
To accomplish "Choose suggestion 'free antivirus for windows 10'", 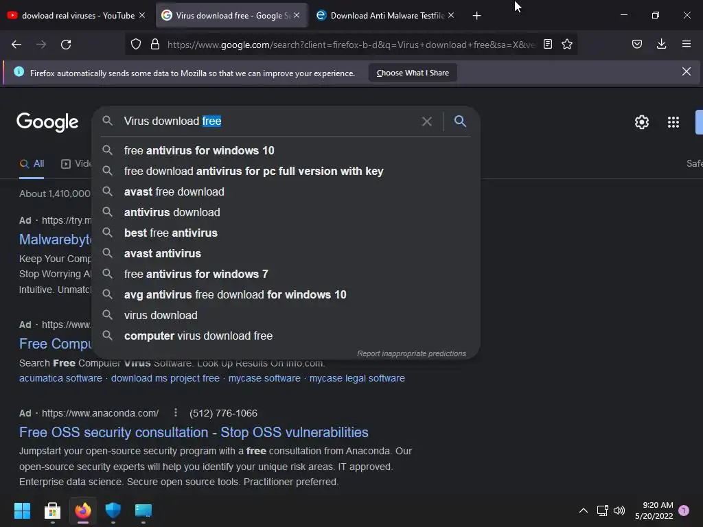I will click(286, 150).
